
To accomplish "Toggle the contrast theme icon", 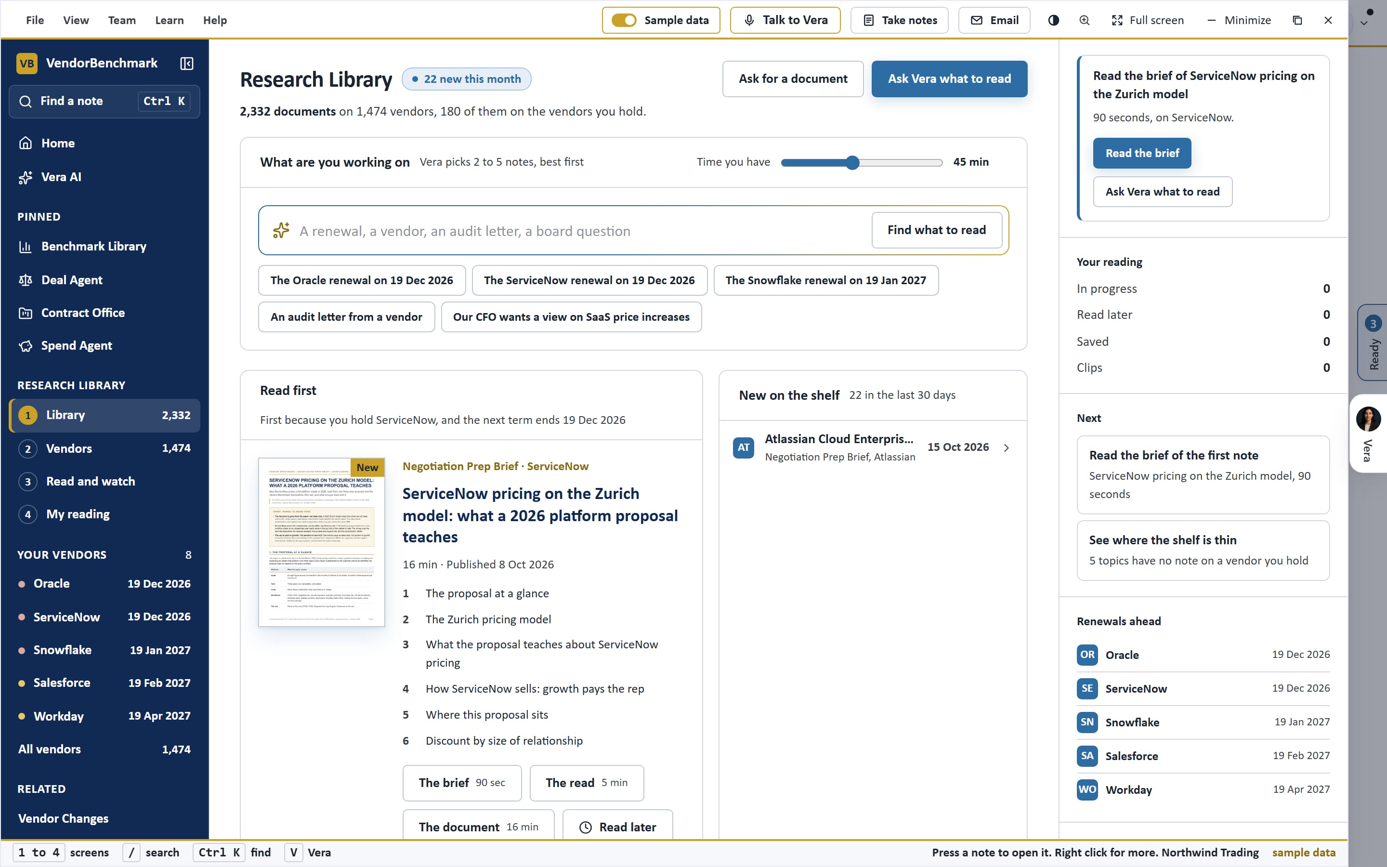I will coord(1053,20).
